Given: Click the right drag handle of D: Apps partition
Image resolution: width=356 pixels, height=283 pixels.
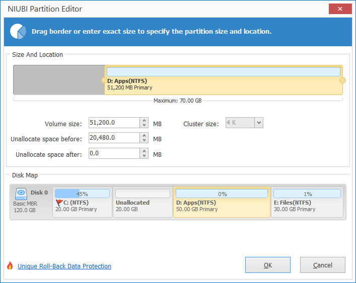Looking at the screenshot, I should (342, 80).
